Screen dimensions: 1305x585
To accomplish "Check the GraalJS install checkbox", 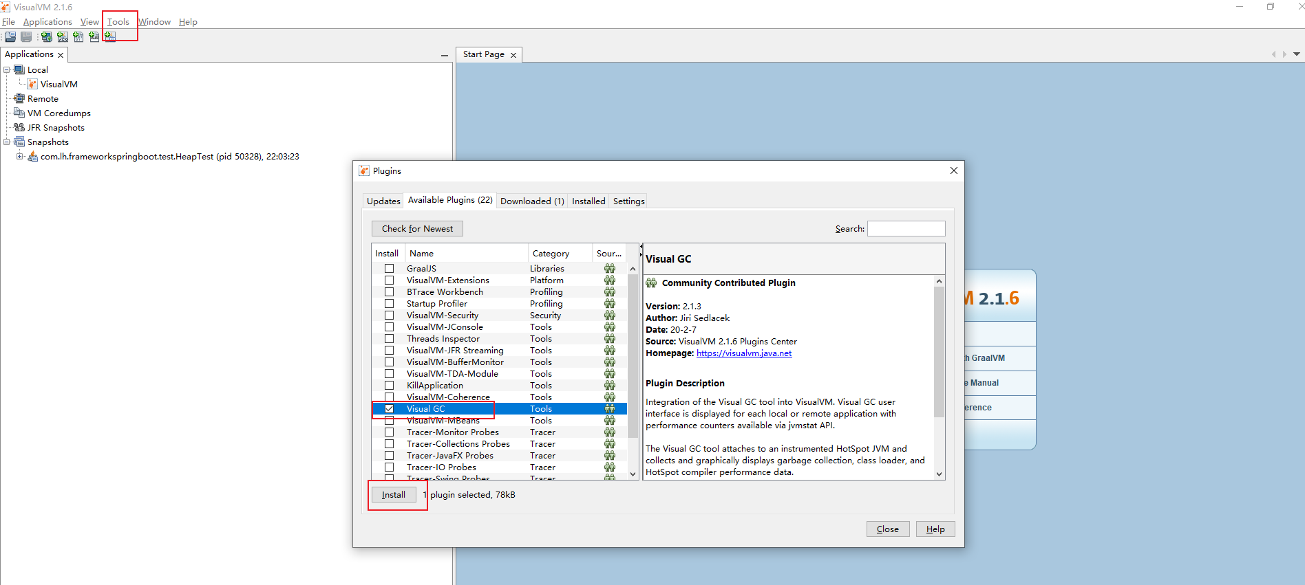I will (x=390, y=269).
